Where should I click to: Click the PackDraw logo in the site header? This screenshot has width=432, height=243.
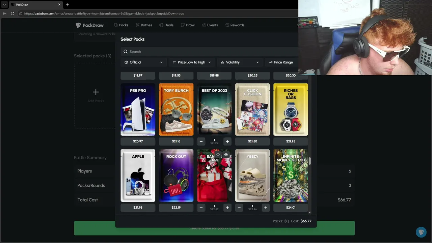click(x=90, y=25)
